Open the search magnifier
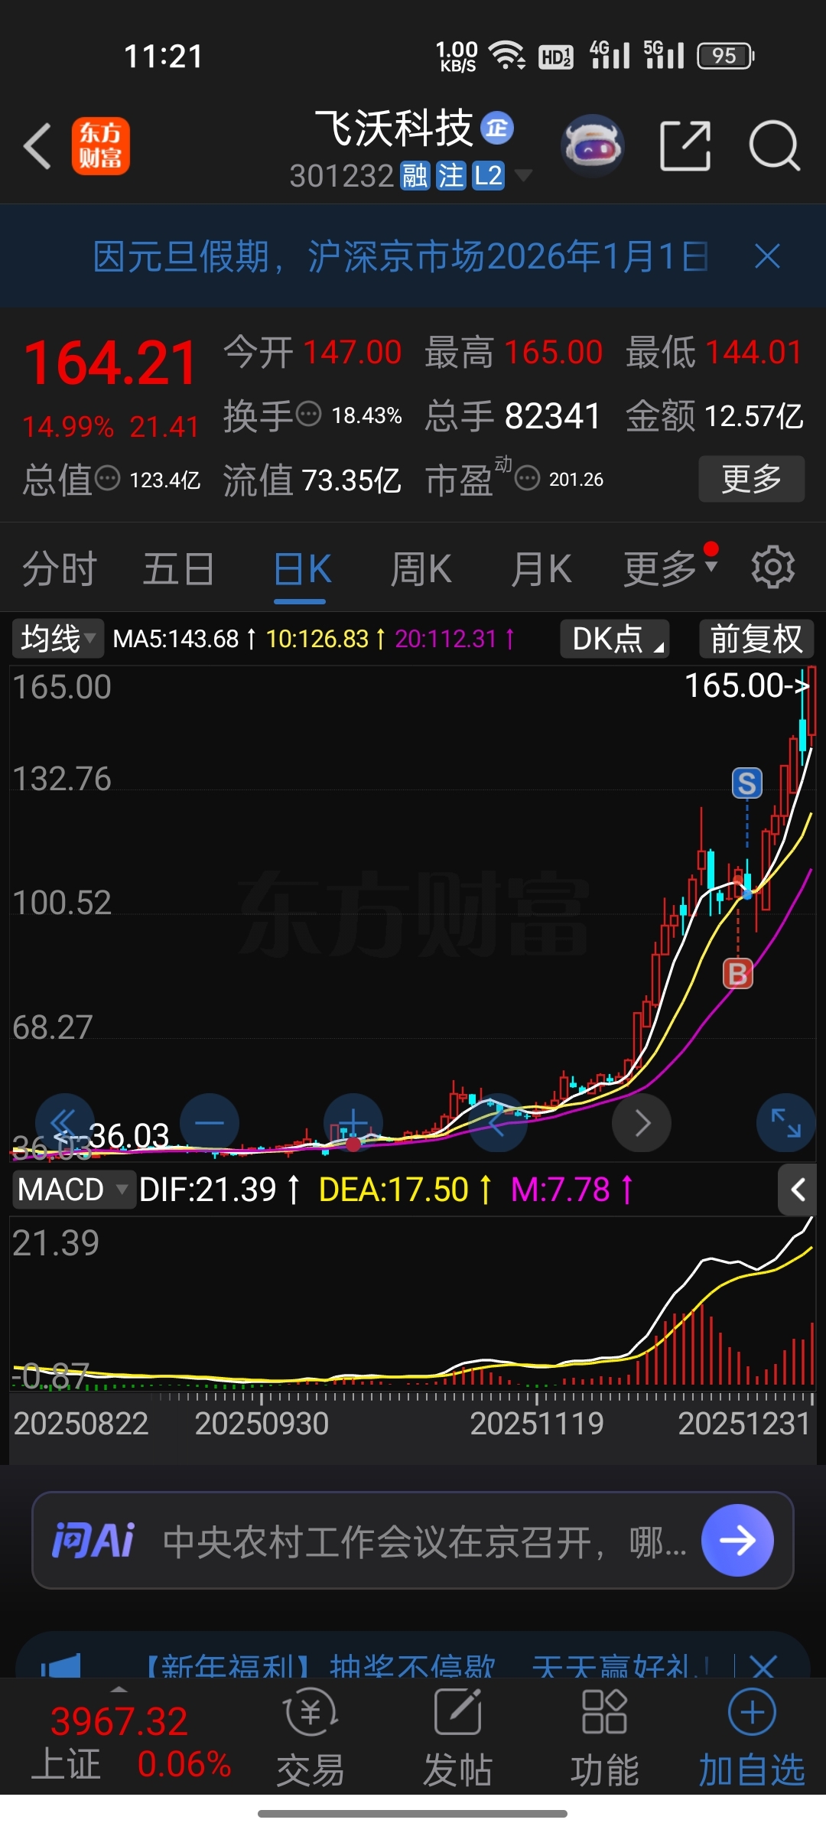This screenshot has height=1836, width=826. coord(774,145)
